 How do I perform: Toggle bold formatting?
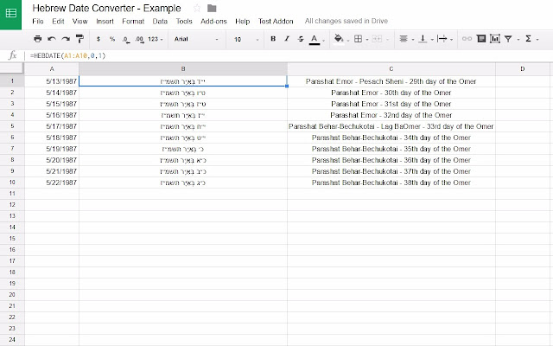273,39
